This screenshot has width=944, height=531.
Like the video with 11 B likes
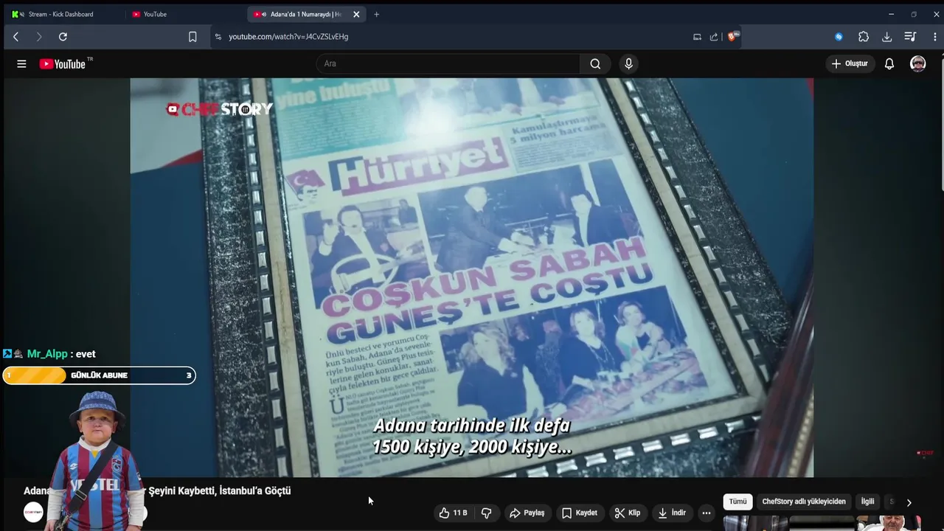[453, 513]
